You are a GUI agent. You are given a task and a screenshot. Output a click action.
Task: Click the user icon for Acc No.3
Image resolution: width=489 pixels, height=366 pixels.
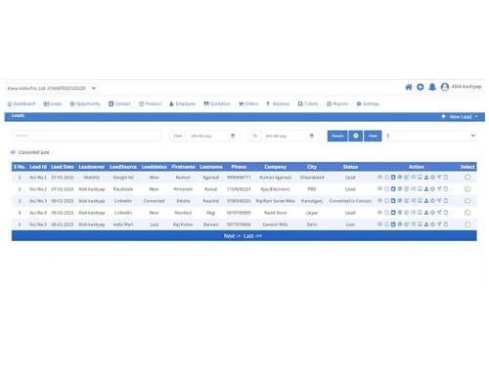(426, 201)
